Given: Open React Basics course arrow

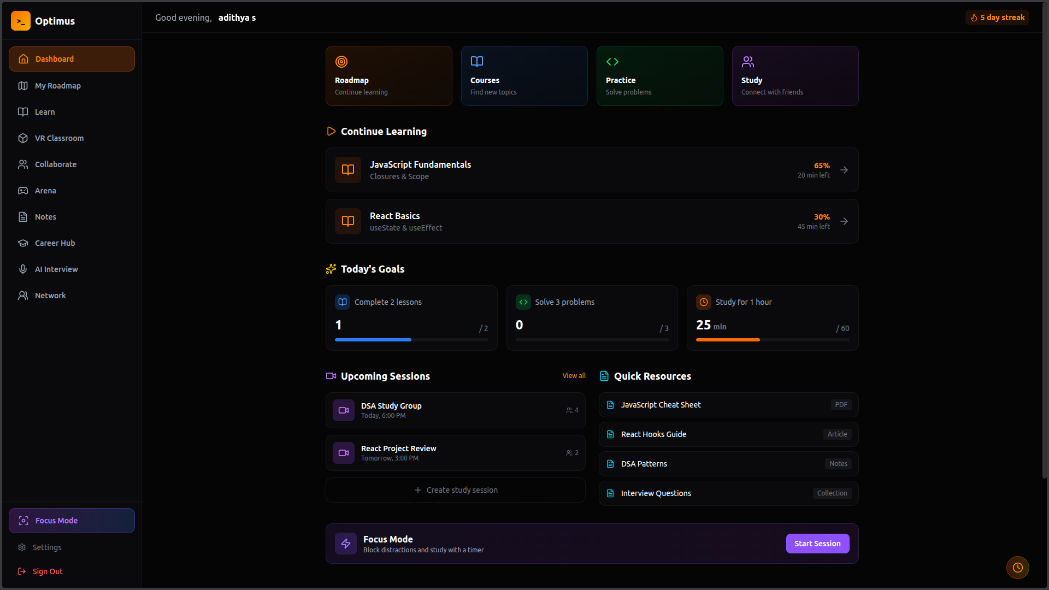Looking at the screenshot, I should (x=844, y=221).
